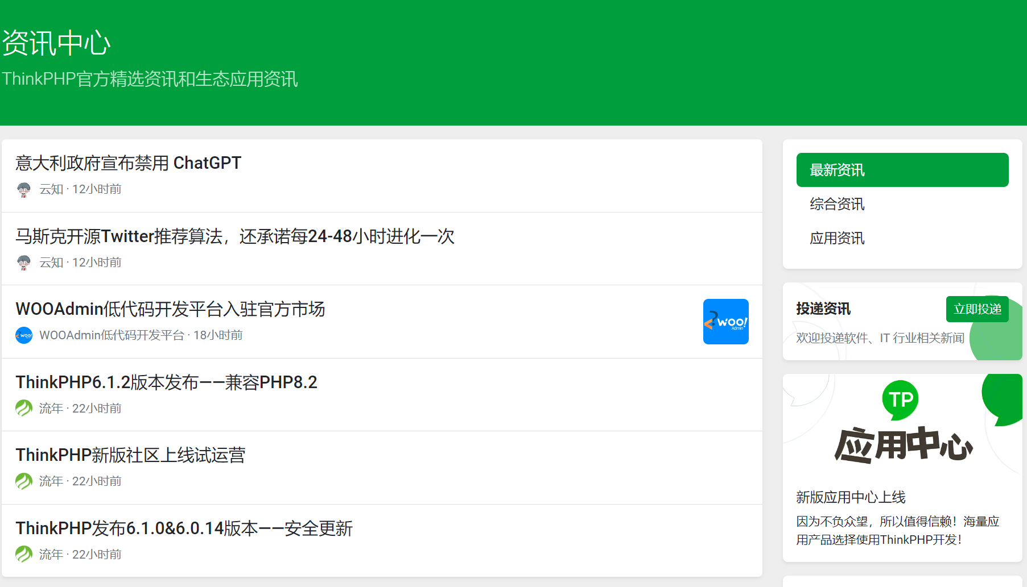Click author name 云知 under ChatGPT article
Viewport: 1027px width, 587px height.
pos(51,189)
